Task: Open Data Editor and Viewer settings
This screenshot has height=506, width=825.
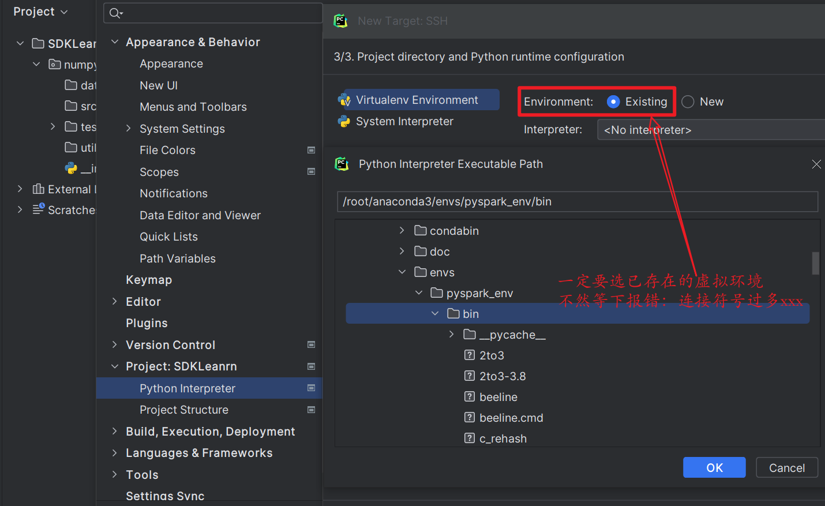Action: pos(200,215)
